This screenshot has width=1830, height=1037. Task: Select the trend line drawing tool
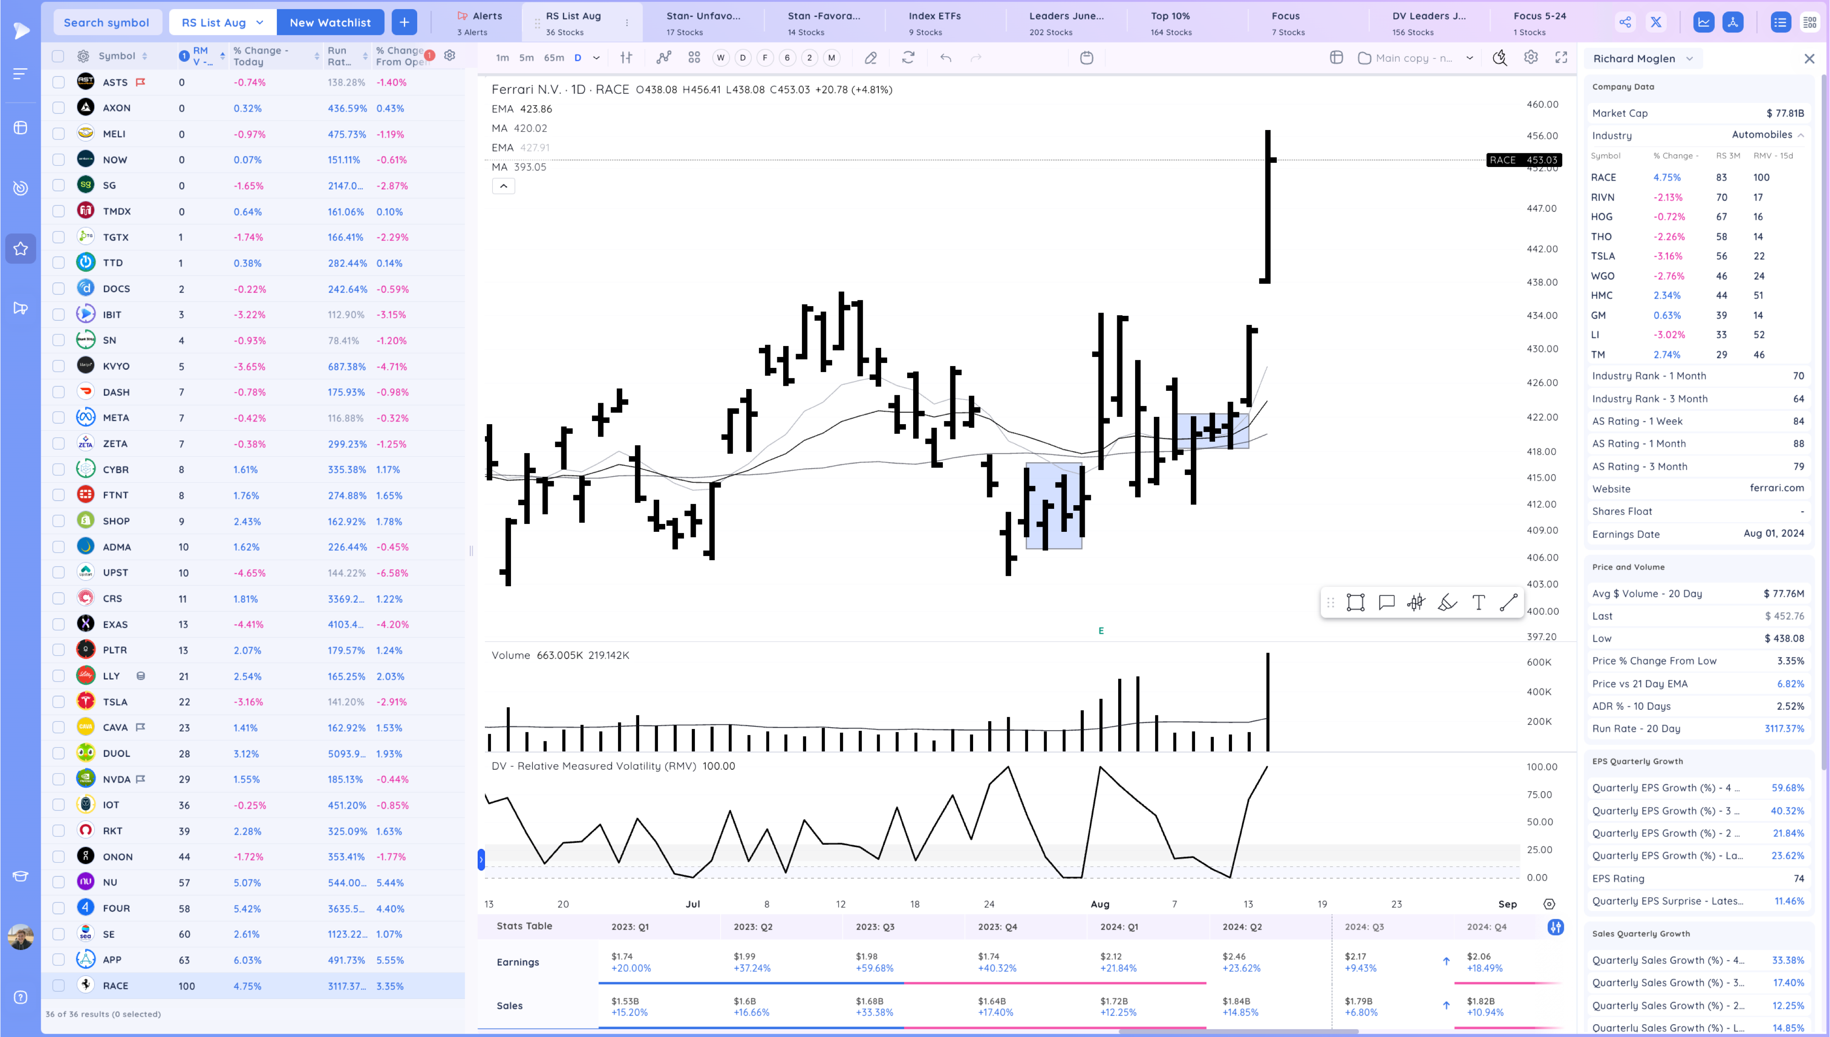[x=1508, y=603]
